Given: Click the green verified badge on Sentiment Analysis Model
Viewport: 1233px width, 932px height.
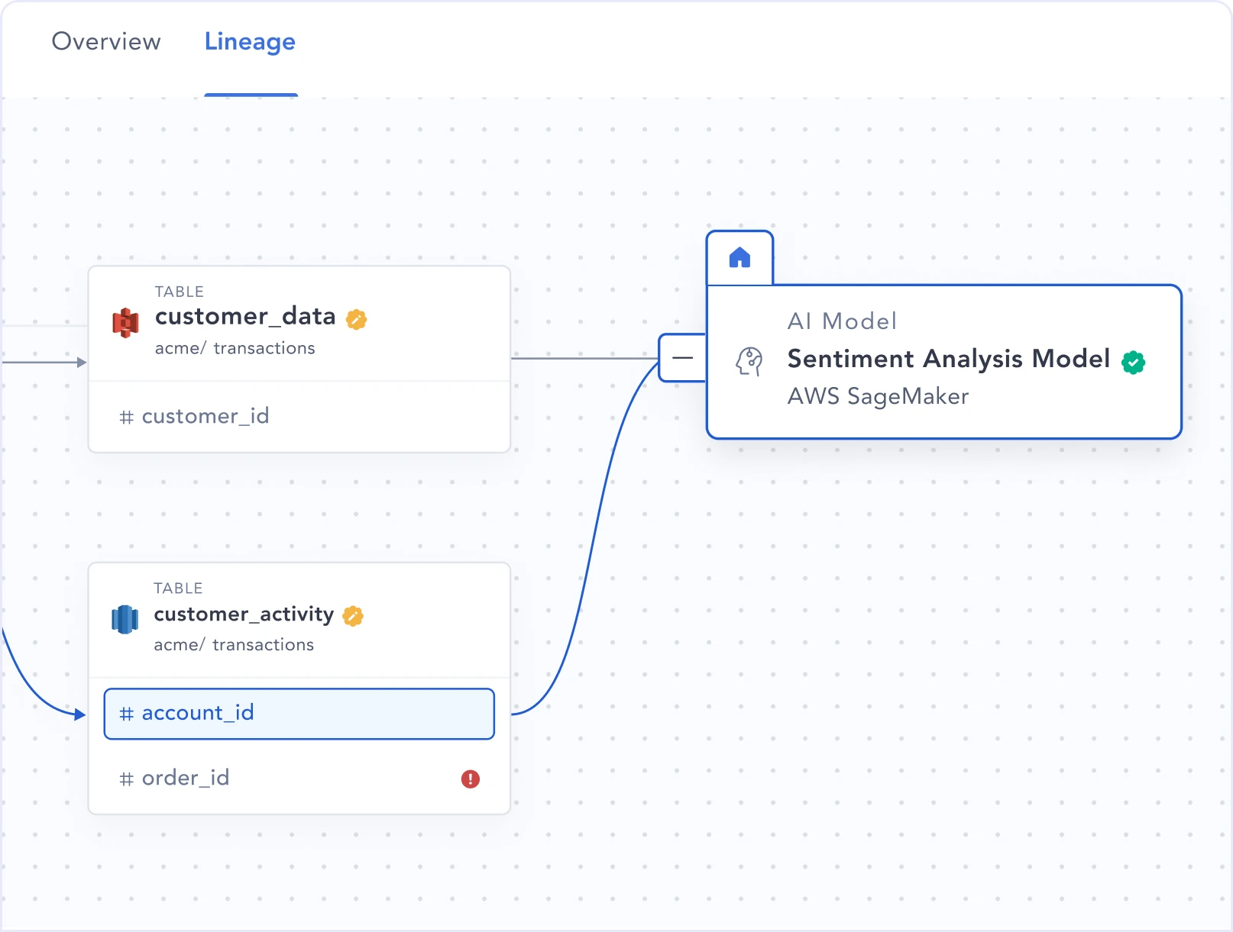Looking at the screenshot, I should [x=1133, y=363].
